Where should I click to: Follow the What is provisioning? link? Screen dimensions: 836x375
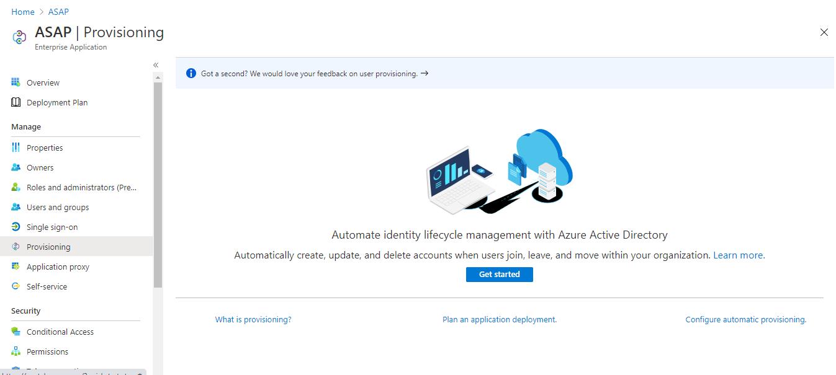pos(253,319)
